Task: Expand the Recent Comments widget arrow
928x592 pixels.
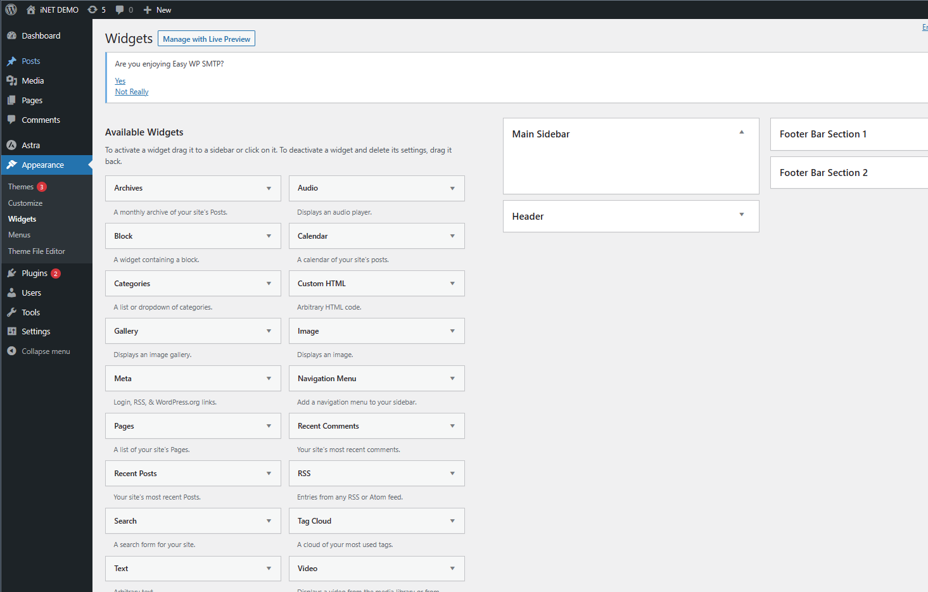Action: tap(452, 426)
